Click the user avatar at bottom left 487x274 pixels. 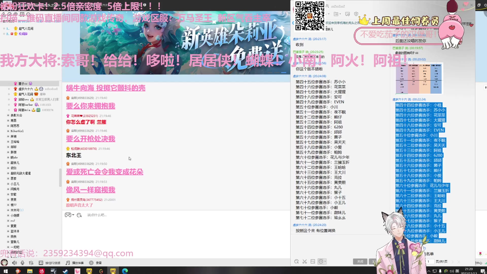(4, 263)
